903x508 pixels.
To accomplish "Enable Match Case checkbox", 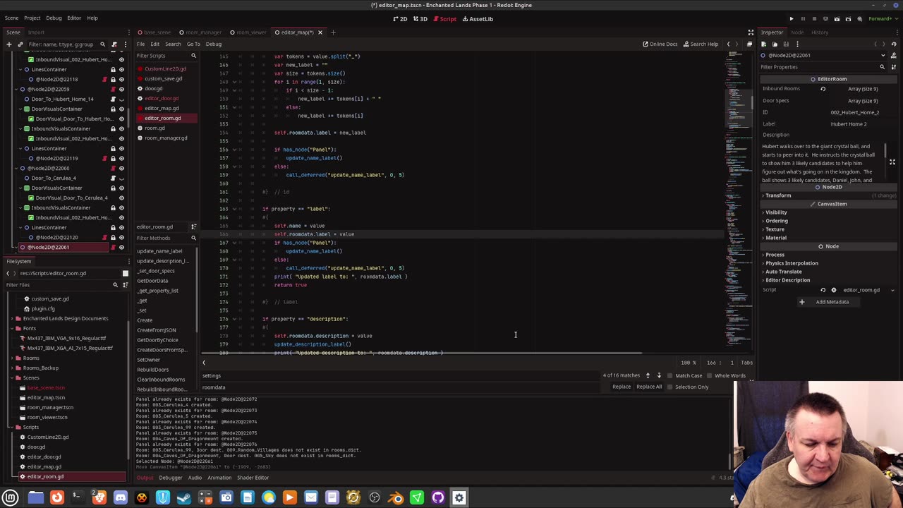I will 670,375.
